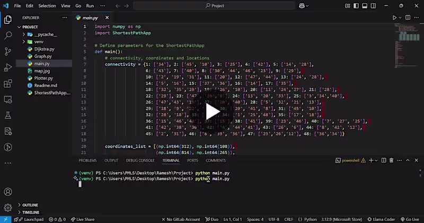Create a new terminal with plus icon

coord(371,160)
